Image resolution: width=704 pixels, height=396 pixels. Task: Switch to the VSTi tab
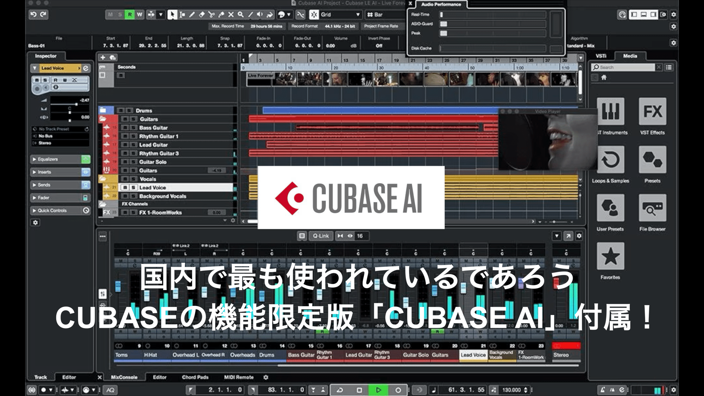(601, 56)
